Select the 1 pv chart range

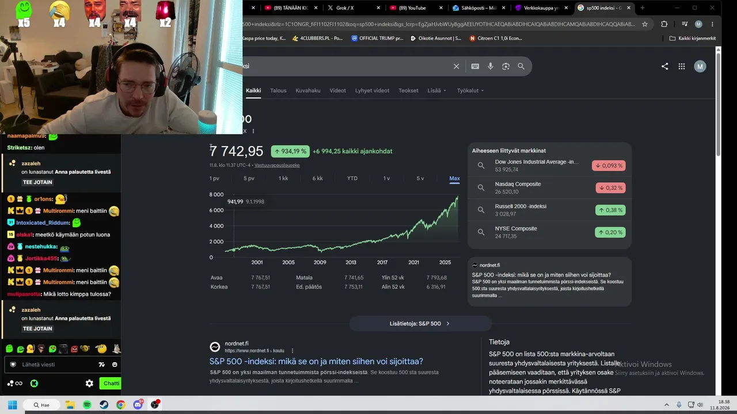pos(214,178)
